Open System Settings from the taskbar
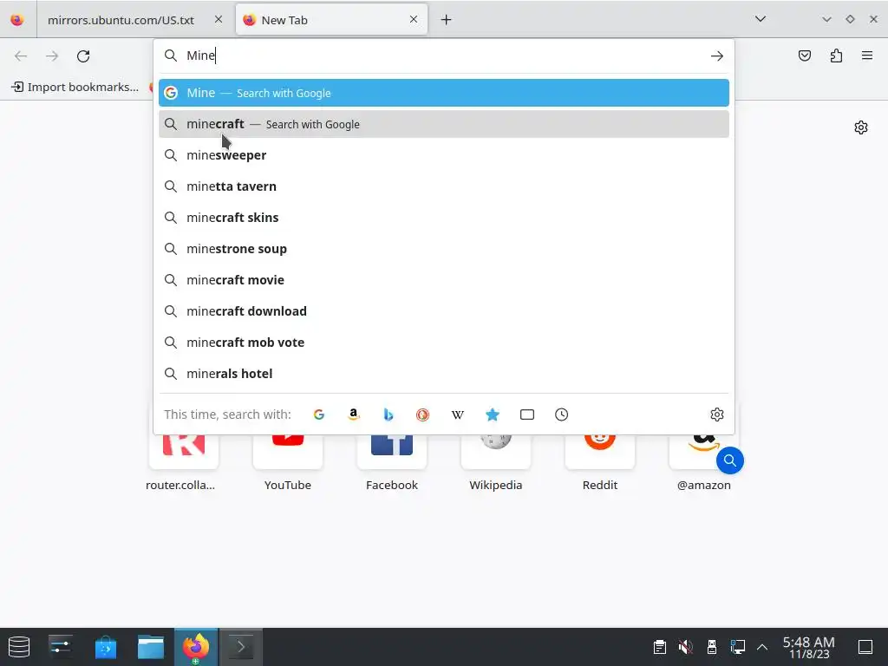 point(60,647)
